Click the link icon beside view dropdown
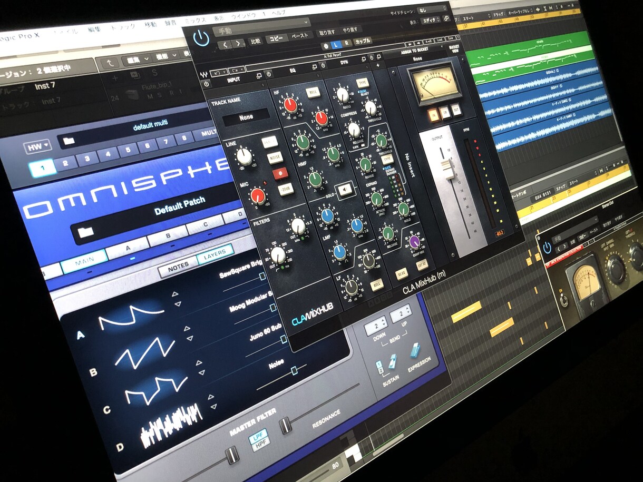This screenshot has width=643, height=482. (447, 18)
